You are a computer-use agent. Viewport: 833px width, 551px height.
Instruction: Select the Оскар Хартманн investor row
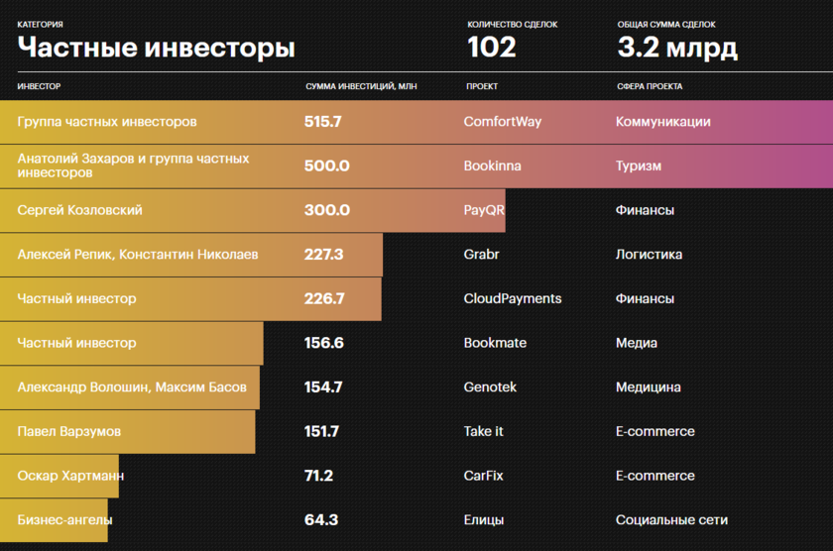click(70, 476)
